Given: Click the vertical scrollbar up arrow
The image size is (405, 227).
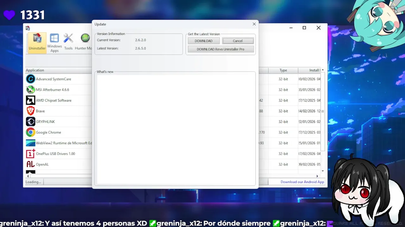Looking at the screenshot, I should [x=323, y=70].
